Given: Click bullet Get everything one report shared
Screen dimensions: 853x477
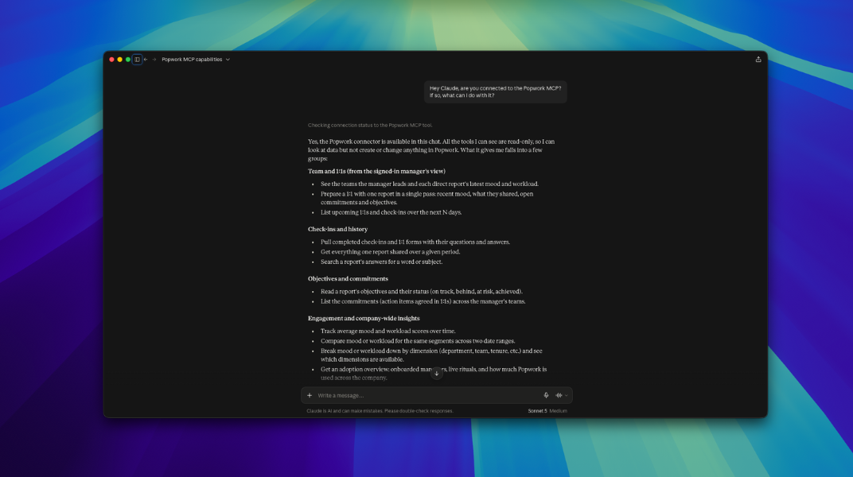Looking at the screenshot, I should pos(390,252).
